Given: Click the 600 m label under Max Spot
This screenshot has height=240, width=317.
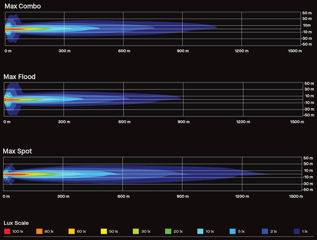Looking at the screenshot, I should (124, 196).
